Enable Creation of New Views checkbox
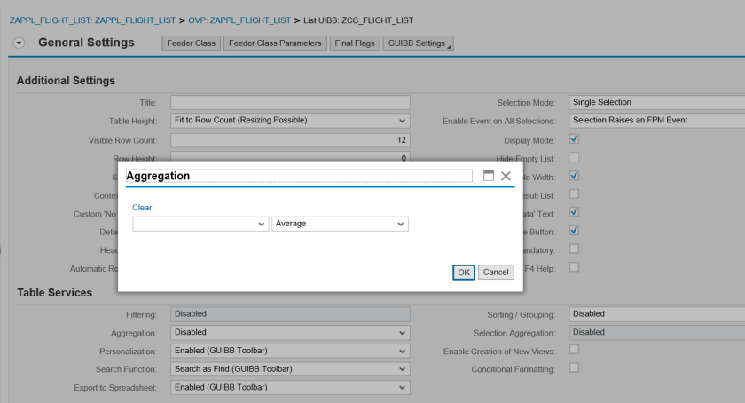Image resolution: width=745 pixels, height=403 pixels. [574, 350]
